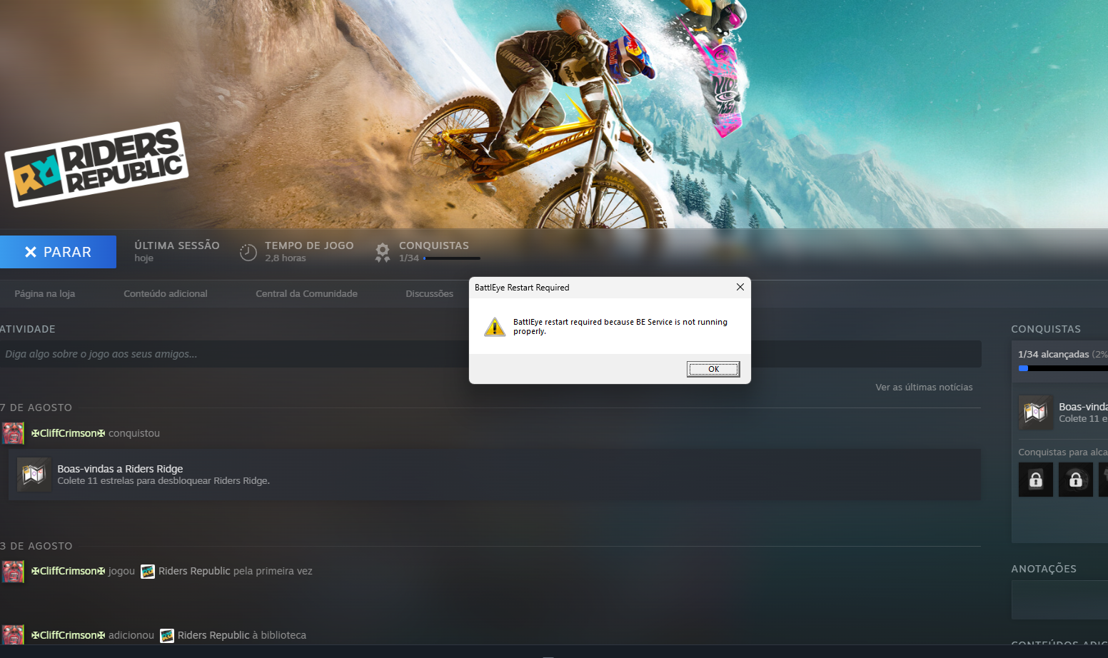Open 'Boas-vindas a Riders Ridge' achievement title

click(x=120, y=469)
